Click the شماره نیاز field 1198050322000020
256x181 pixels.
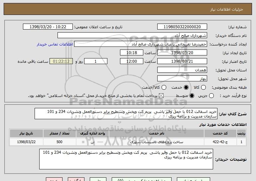click(x=182, y=27)
